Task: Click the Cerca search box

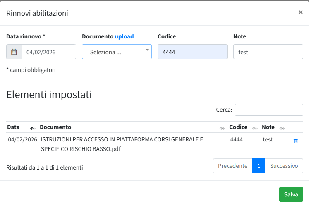Action: pyautogui.click(x=269, y=110)
